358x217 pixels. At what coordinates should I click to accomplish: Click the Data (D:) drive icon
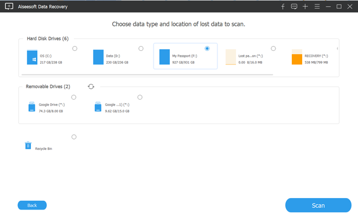(98, 57)
